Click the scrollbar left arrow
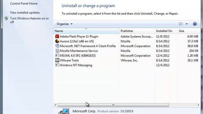 coord(56,105)
